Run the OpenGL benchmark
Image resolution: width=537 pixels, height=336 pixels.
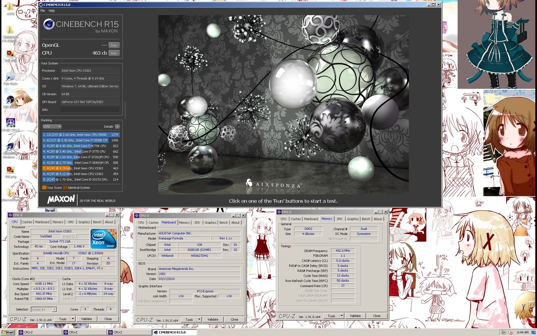coord(114,45)
